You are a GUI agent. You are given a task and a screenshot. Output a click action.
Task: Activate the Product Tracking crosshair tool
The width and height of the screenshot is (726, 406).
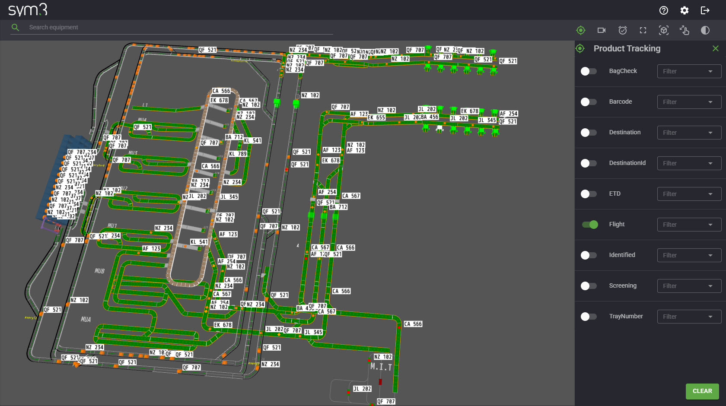(x=581, y=30)
